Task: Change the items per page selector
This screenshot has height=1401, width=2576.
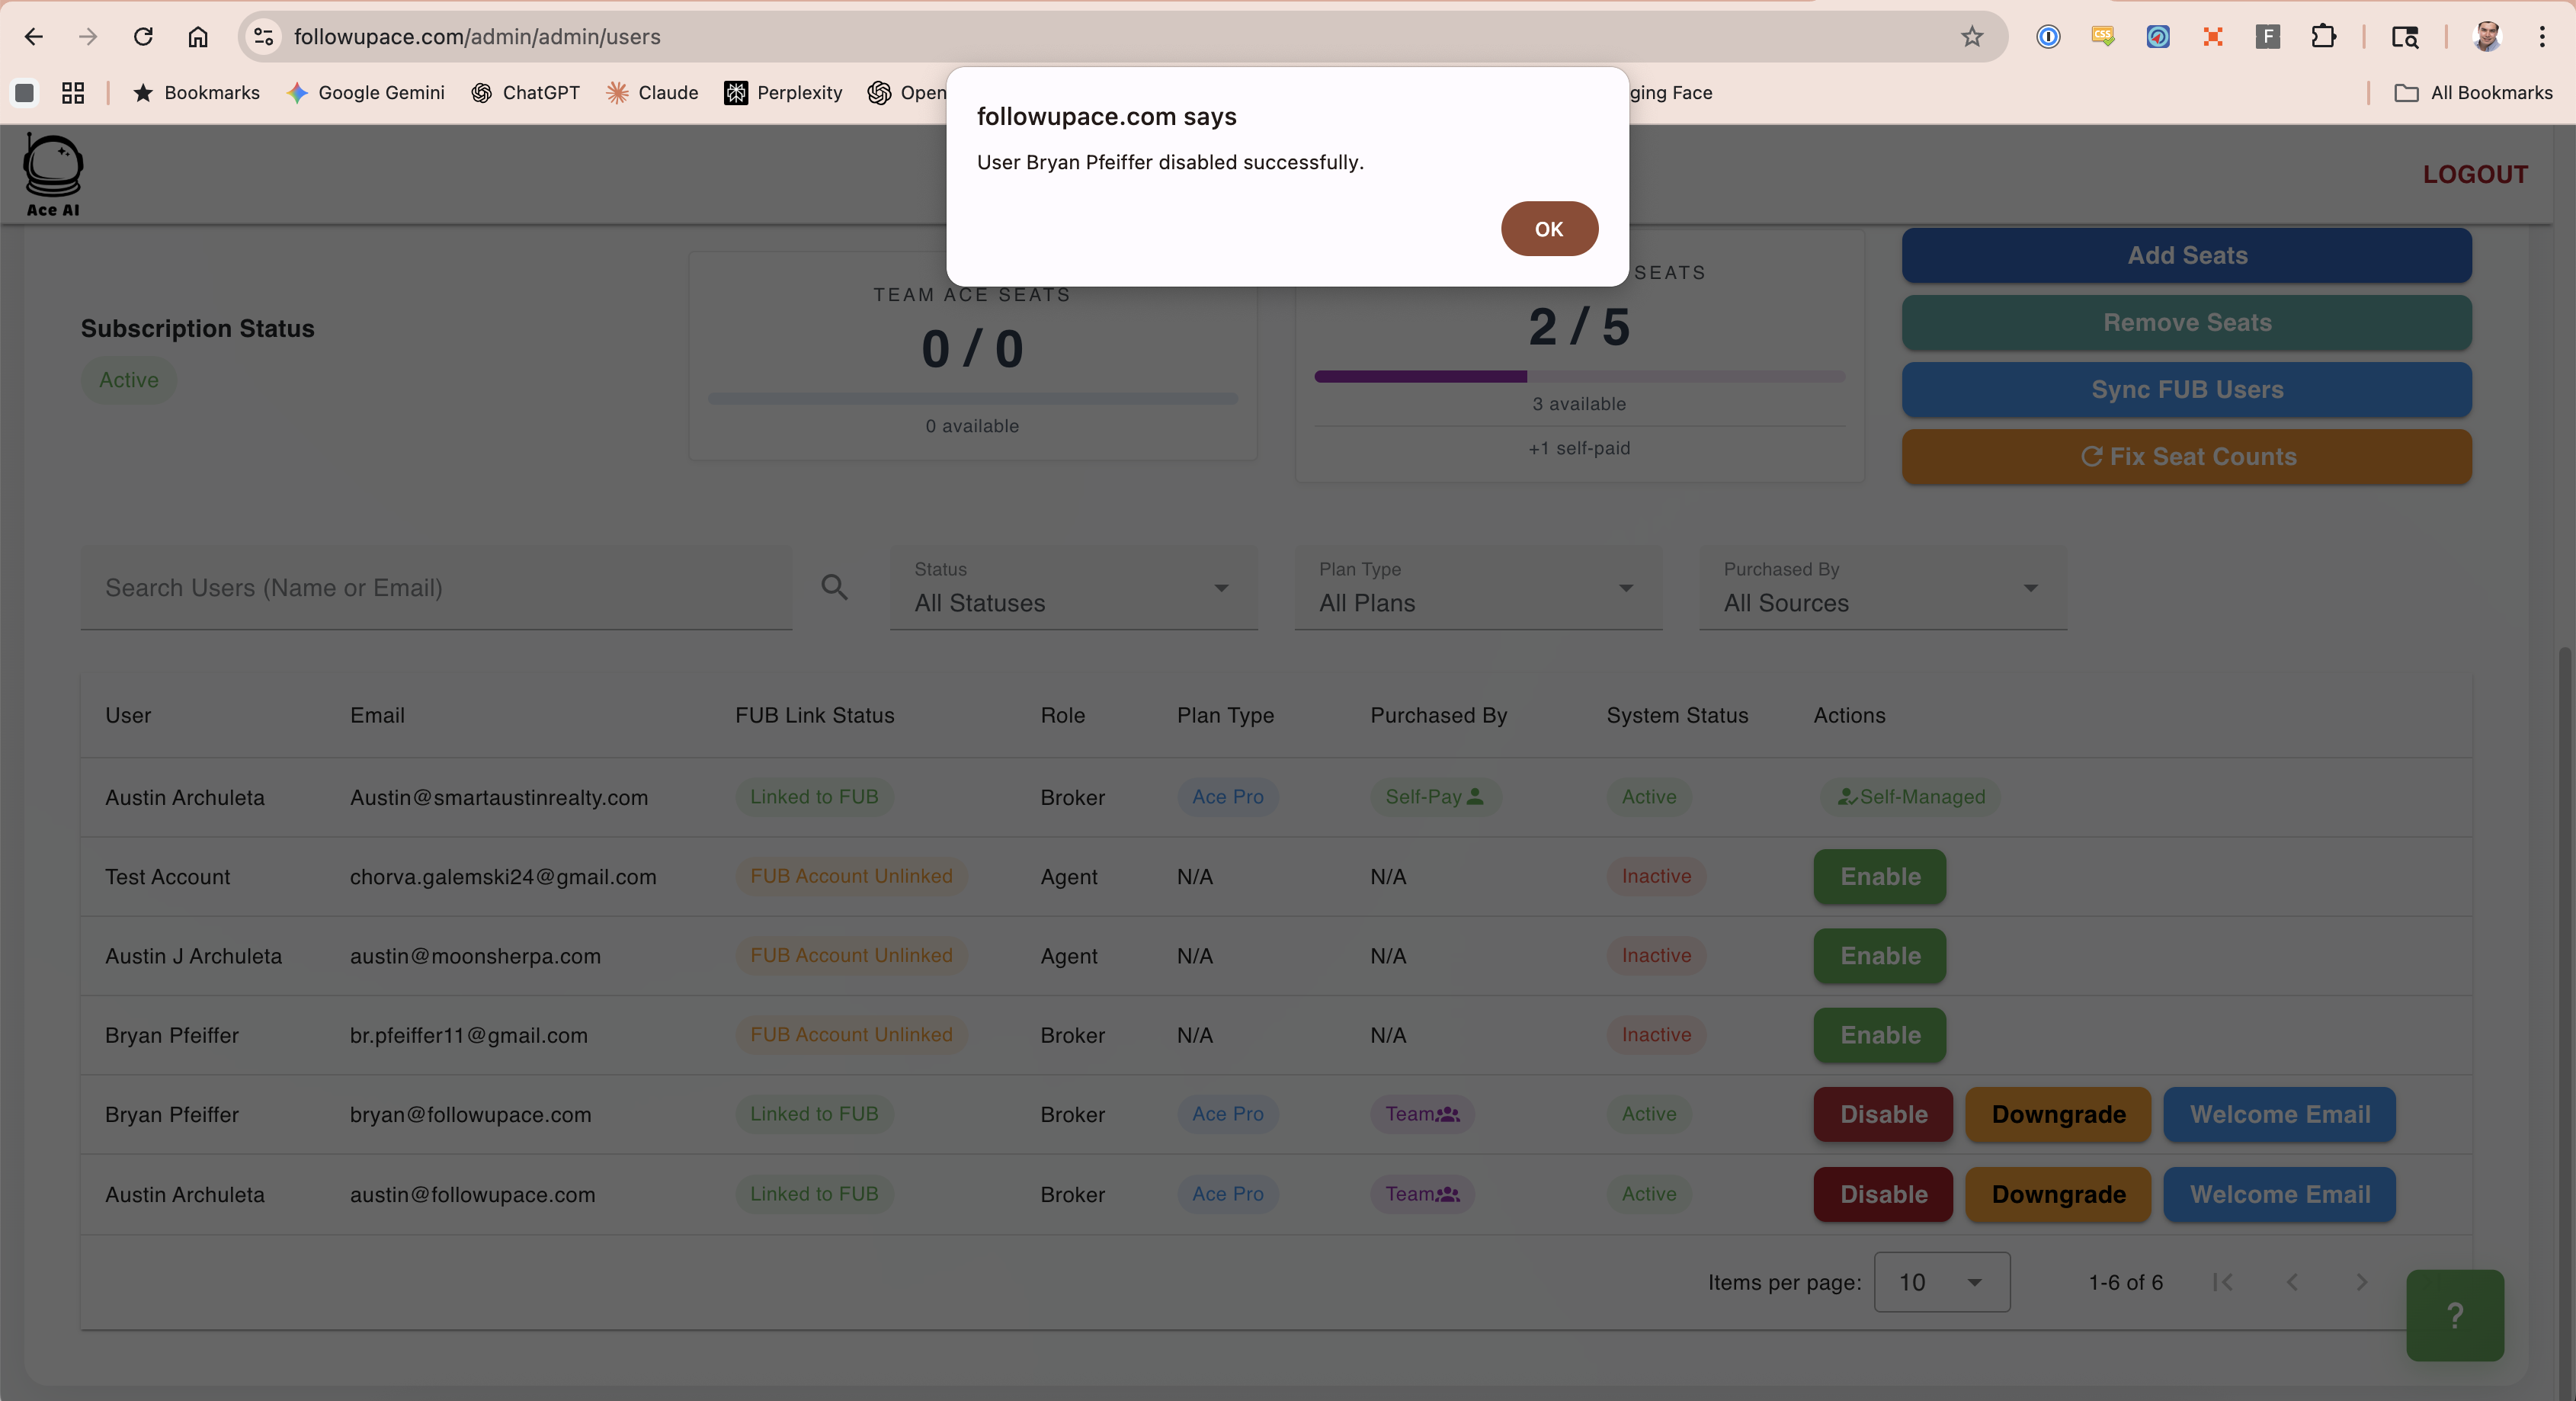Action: 1940,1282
